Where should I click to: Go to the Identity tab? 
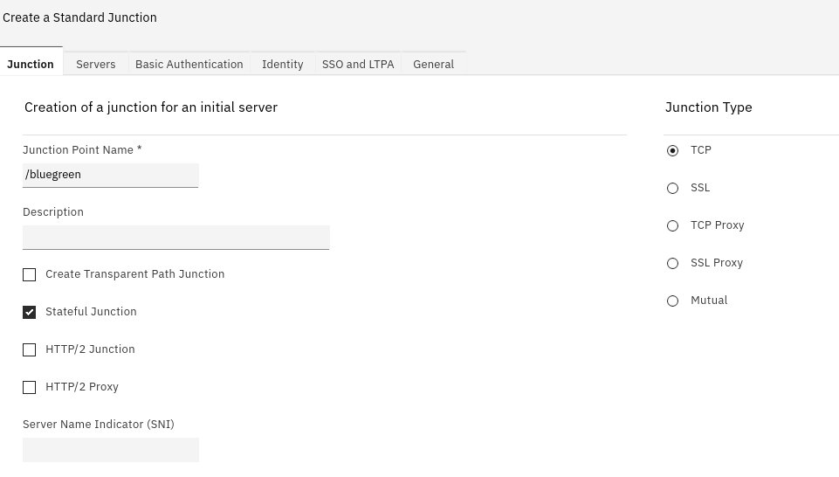[x=282, y=64]
